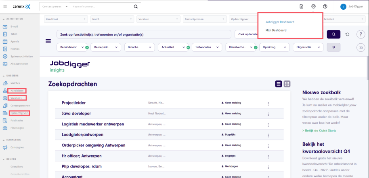The width and height of the screenshot is (369, 178).
Task: Expand the Branche filter
Action: point(140,47)
